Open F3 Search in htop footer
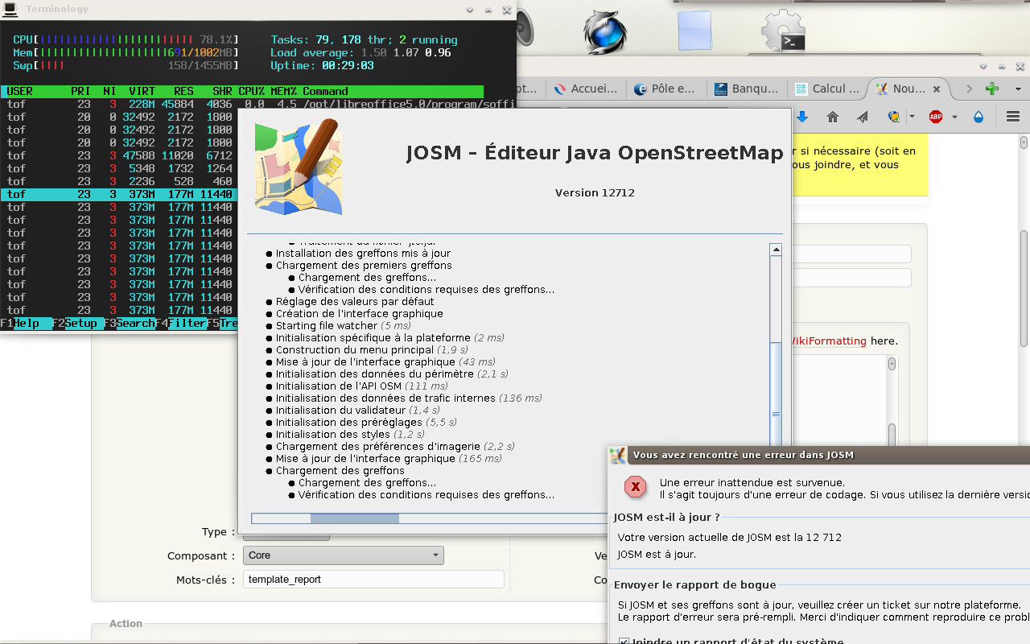1030x644 pixels. tap(130, 323)
